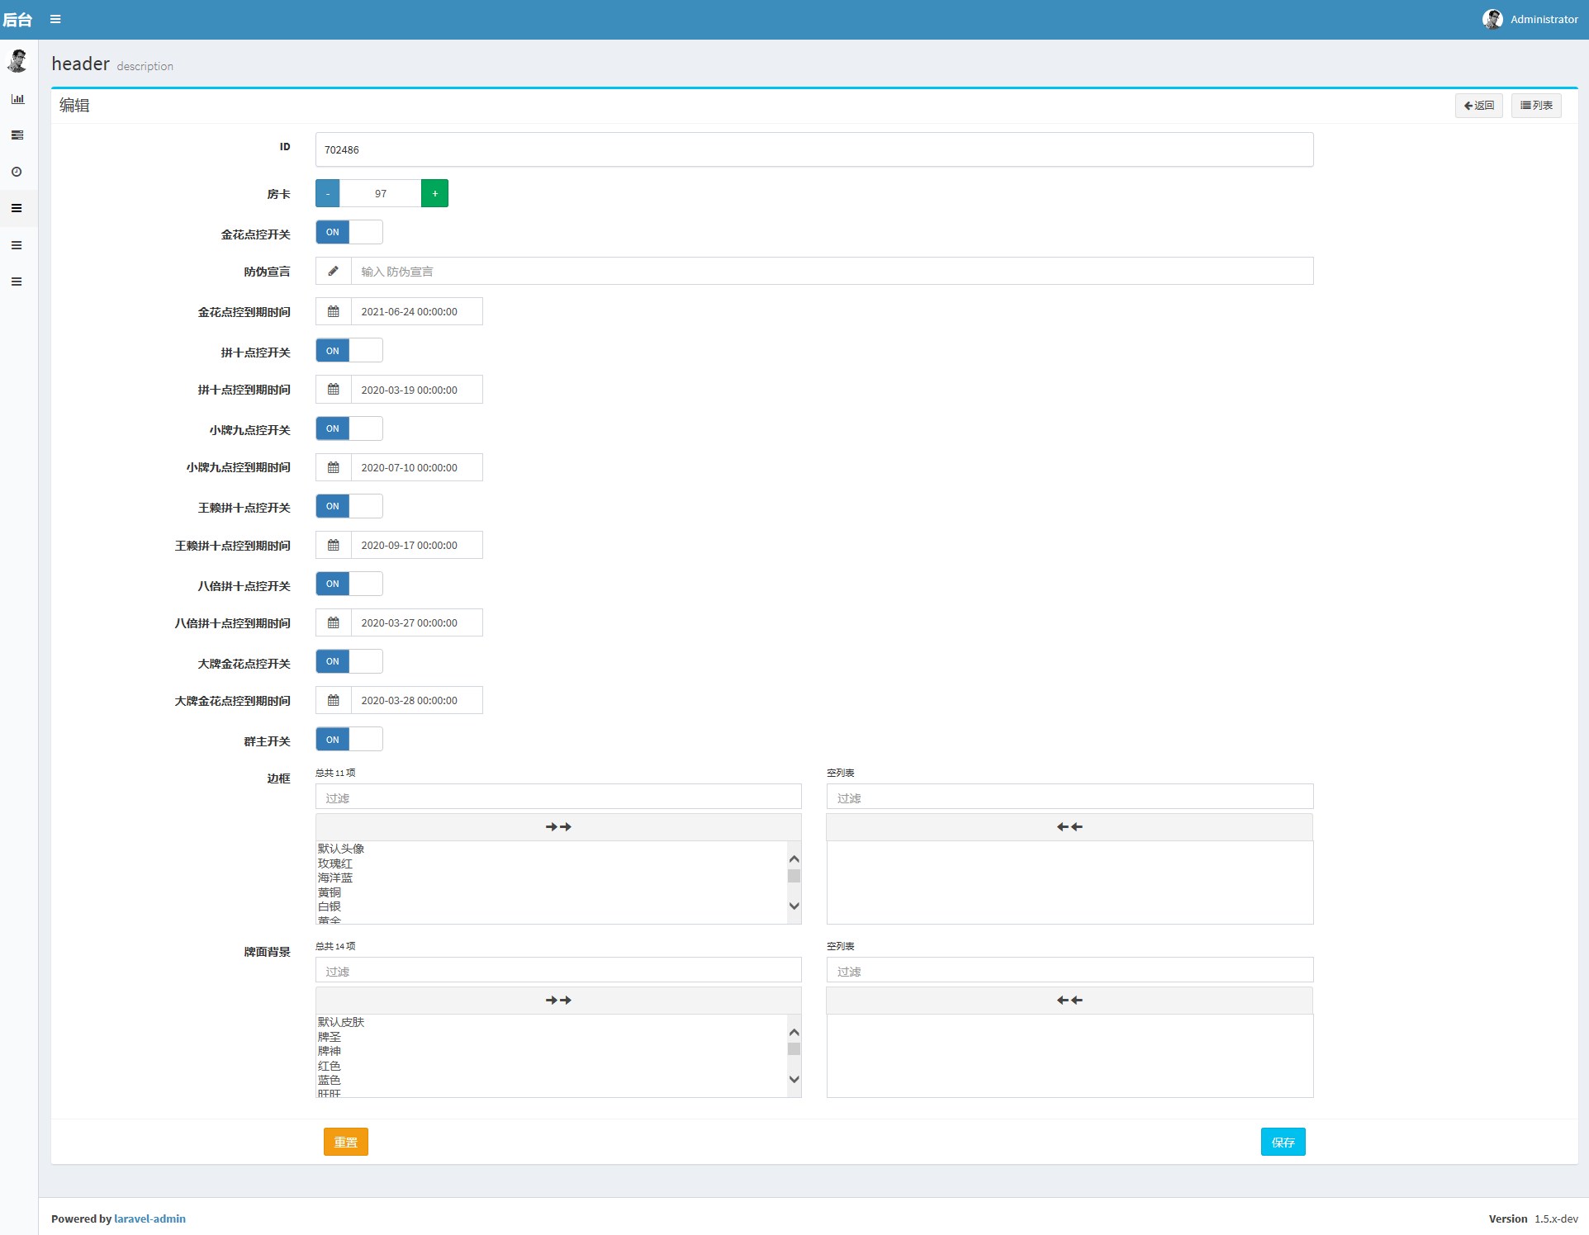
Task: Click date field 2020-09-17 00:00:00
Action: 417,545
